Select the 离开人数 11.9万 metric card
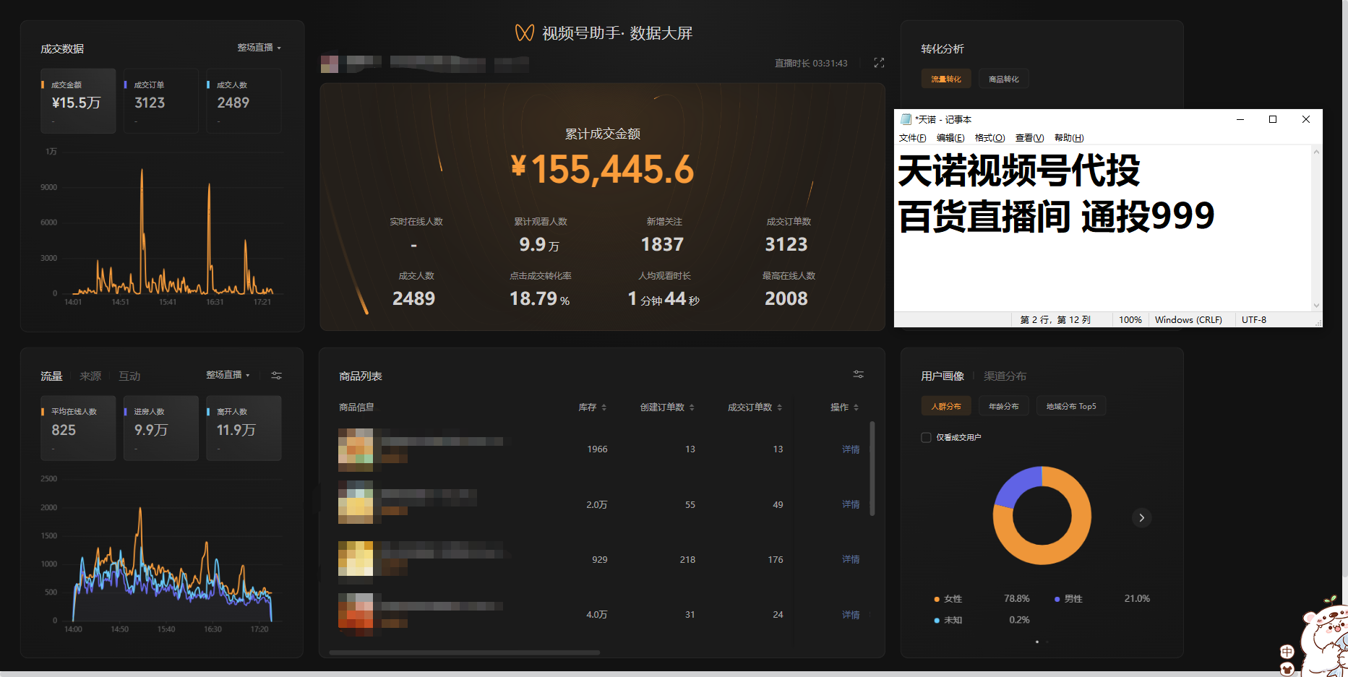 [244, 428]
